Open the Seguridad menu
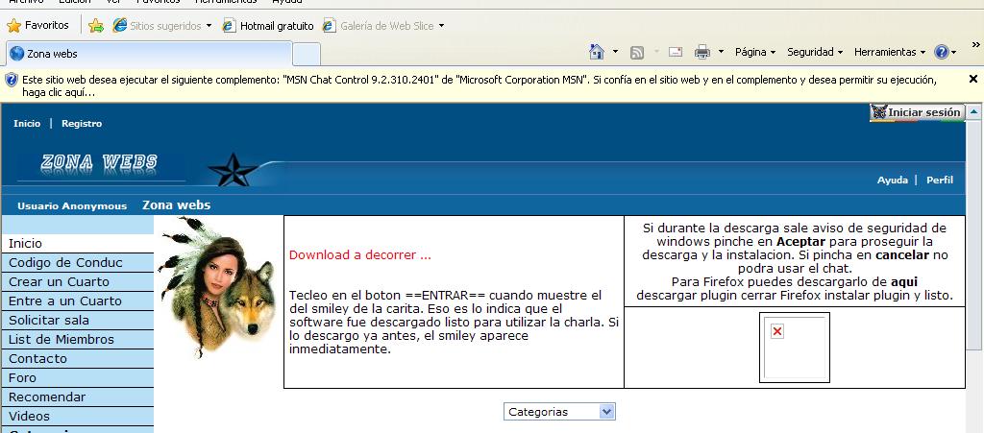 (x=815, y=52)
